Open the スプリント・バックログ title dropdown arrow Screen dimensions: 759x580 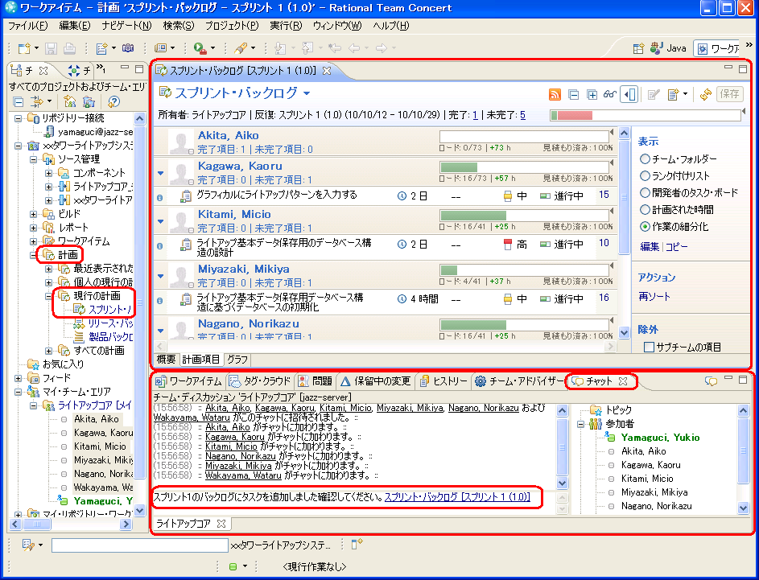pyautogui.click(x=307, y=93)
